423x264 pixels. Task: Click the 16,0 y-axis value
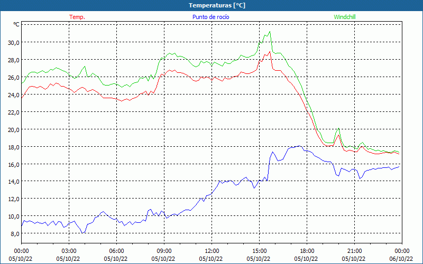(14, 165)
